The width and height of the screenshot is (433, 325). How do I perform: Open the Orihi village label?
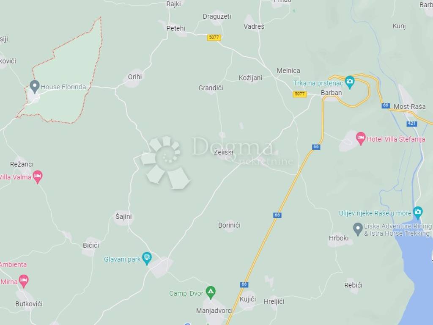[x=135, y=77]
